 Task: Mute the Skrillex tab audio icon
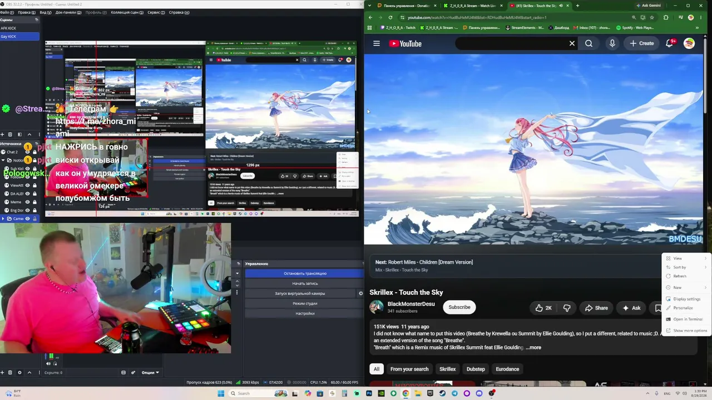561,6
